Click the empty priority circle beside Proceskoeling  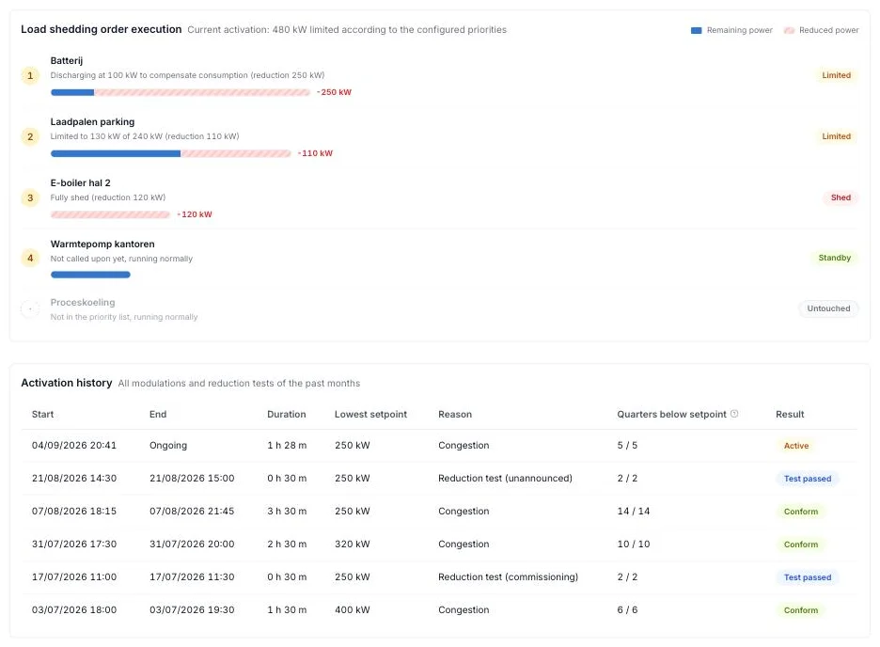pyautogui.click(x=30, y=308)
